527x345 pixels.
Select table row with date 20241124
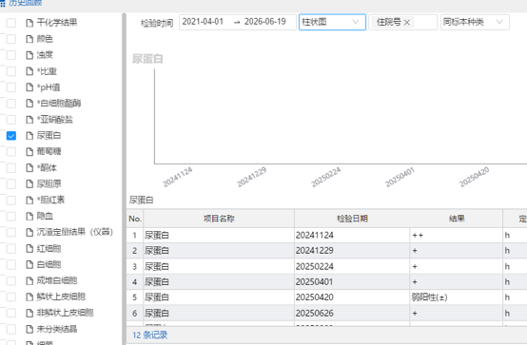click(x=326, y=235)
